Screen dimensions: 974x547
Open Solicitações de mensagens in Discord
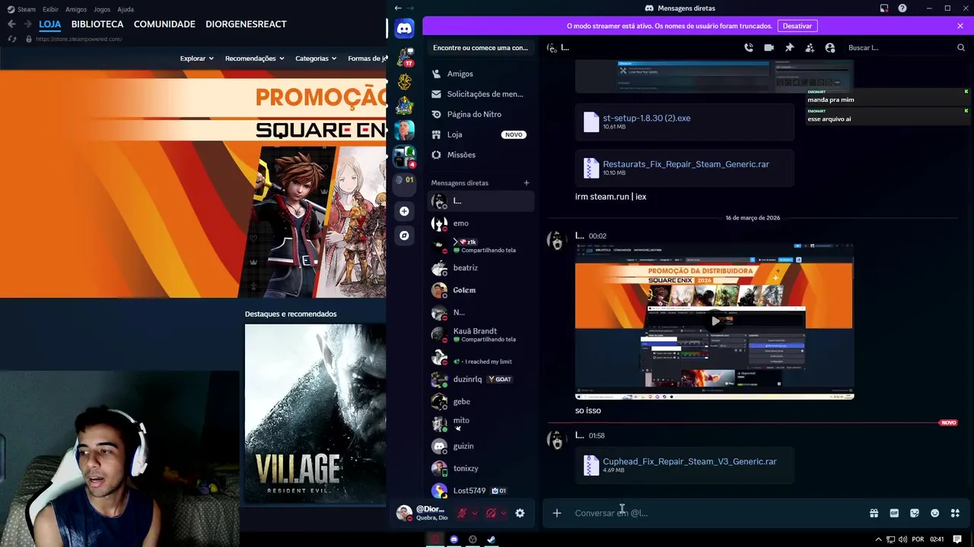pos(480,94)
